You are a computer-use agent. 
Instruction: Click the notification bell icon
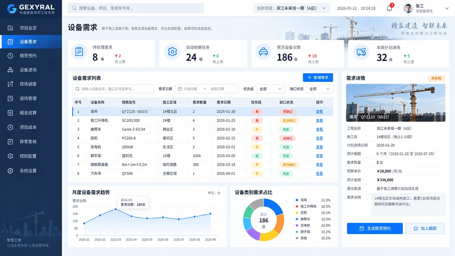coord(389,8)
